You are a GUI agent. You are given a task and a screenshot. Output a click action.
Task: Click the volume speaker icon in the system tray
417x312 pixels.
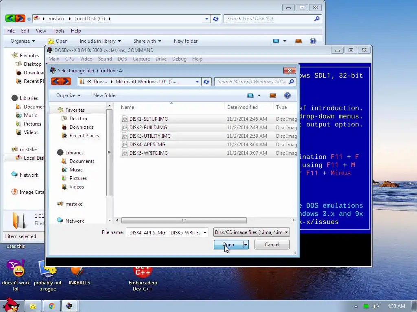(375, 306)
